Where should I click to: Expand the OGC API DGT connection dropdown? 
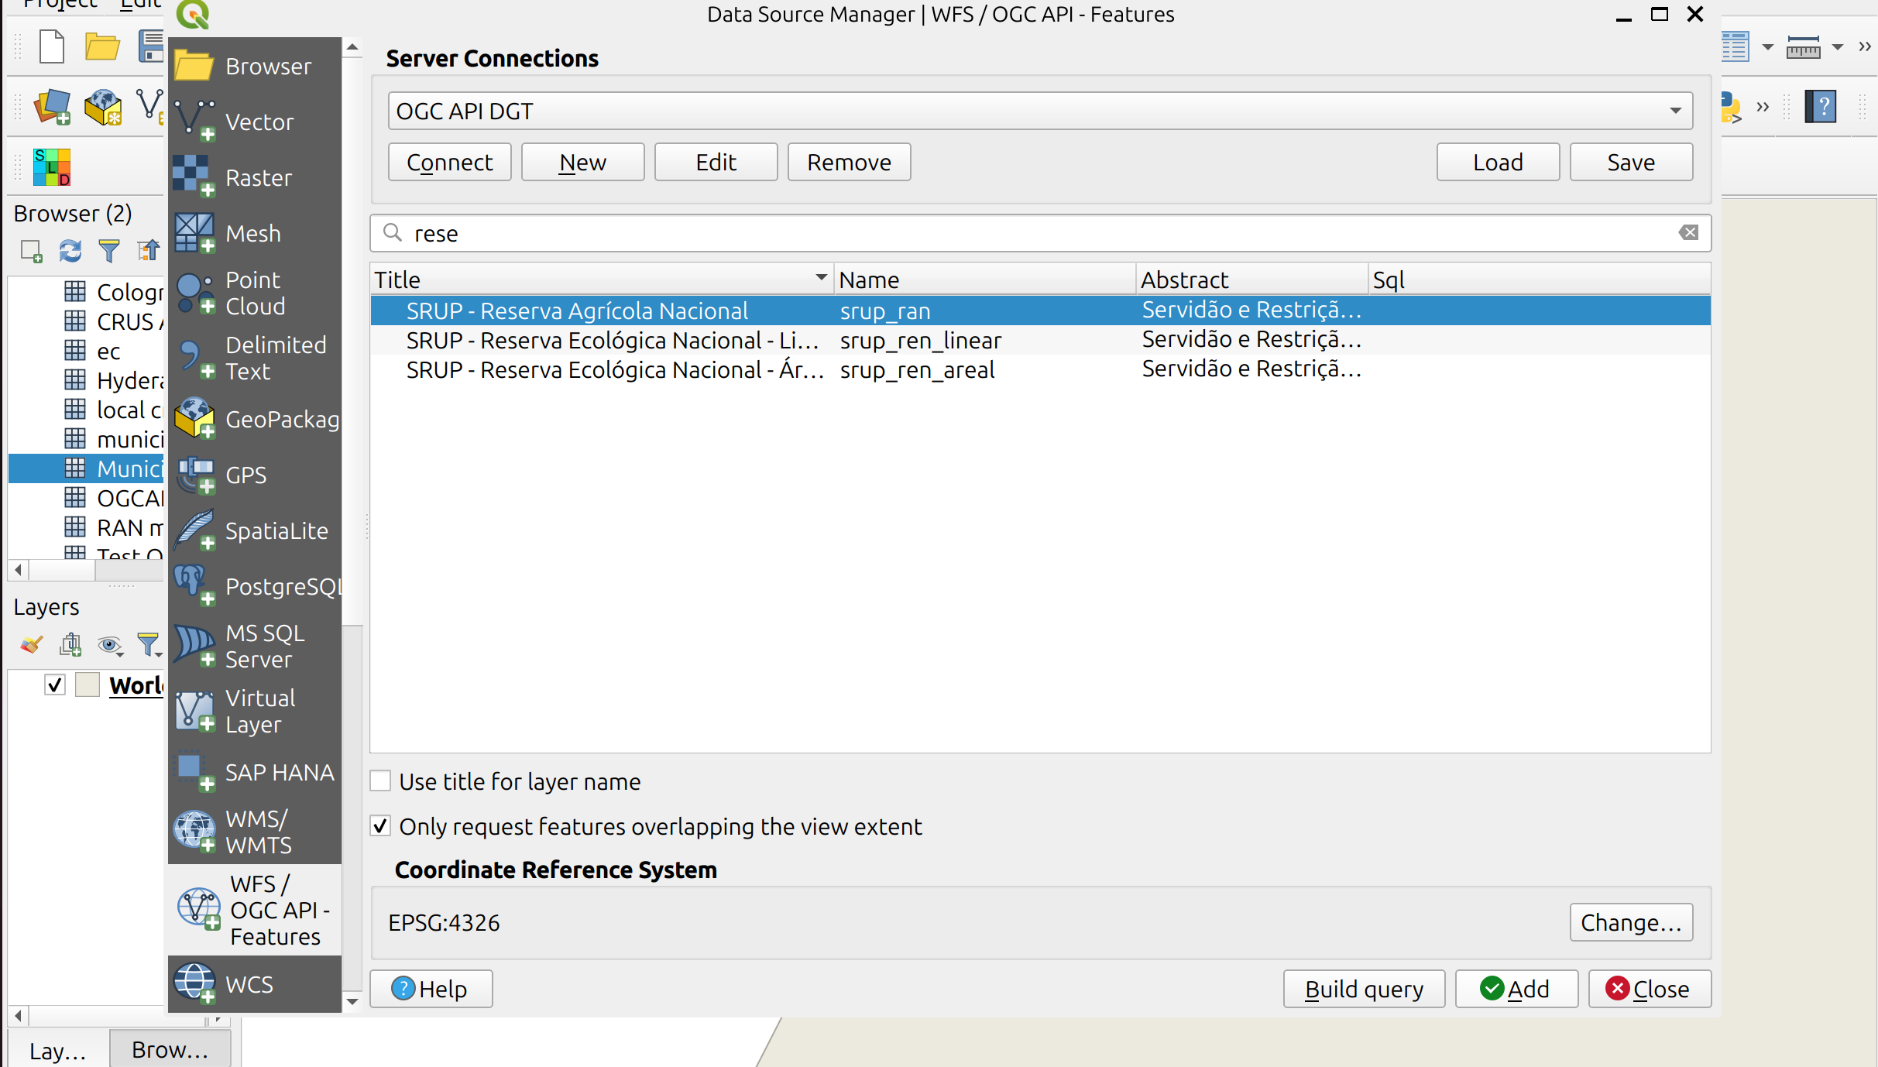[1675, 111]
